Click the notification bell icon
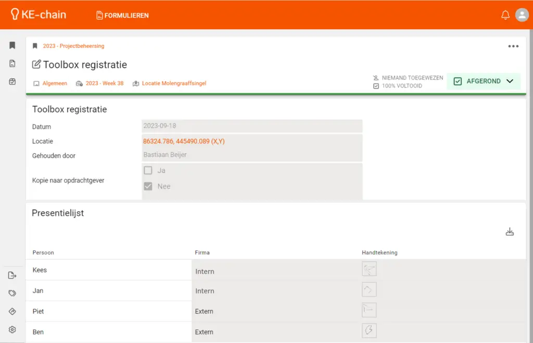This screenshot has width=533, height=343. 505,15
